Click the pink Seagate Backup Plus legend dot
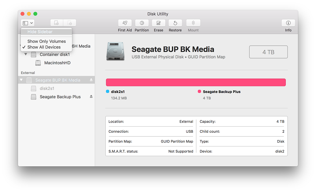316x192 pixels. pyautogui.click(x=199, y=92)
